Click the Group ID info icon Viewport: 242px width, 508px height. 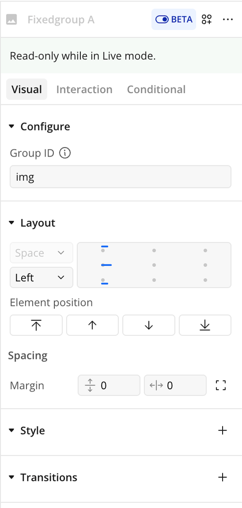(65, 153)
